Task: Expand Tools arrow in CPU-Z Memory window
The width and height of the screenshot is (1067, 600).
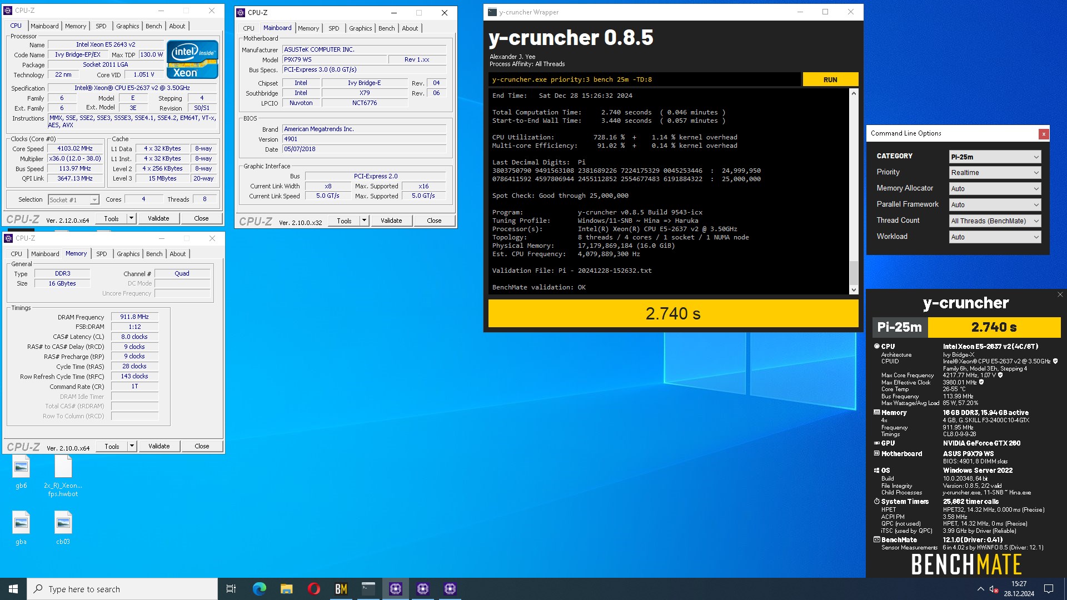Action: point(132,446)
